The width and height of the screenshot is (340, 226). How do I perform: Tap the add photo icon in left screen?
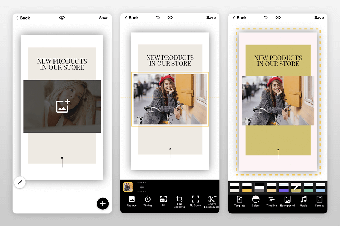63,106
